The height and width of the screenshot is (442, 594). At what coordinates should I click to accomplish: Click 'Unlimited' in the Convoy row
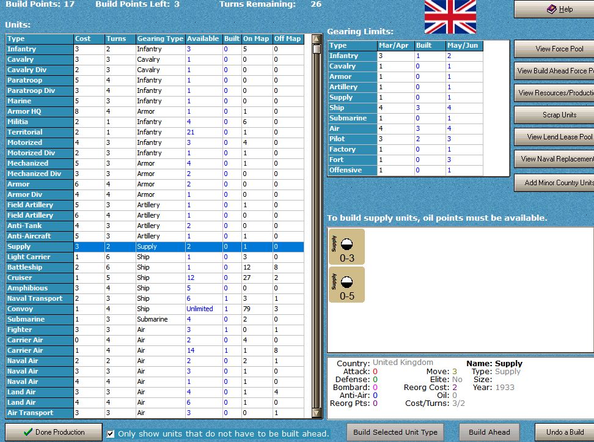[x=200, y=309]
